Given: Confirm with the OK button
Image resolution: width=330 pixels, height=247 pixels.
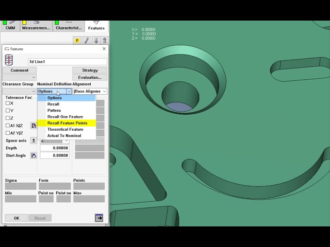Looking at the screenshot, I should tap(16, 218).
